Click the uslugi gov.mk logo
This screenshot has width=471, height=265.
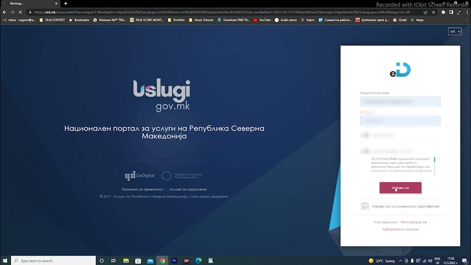tap(162, 95)
